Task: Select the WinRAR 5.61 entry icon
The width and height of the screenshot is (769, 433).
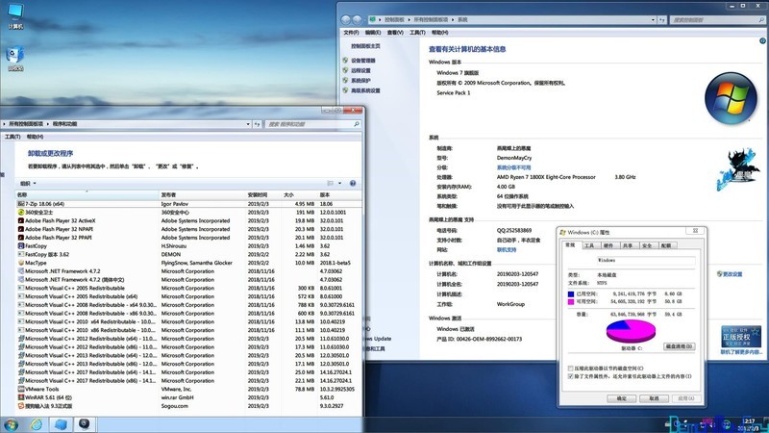Action: (21, 397)
